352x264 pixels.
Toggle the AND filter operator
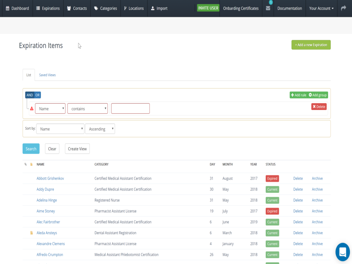30,95
